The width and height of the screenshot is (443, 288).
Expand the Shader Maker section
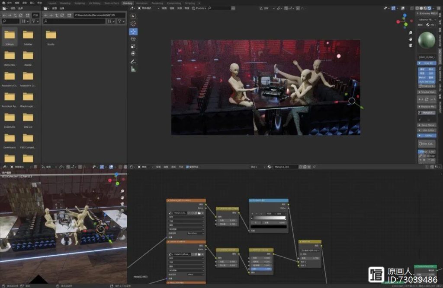click(427, 92)
